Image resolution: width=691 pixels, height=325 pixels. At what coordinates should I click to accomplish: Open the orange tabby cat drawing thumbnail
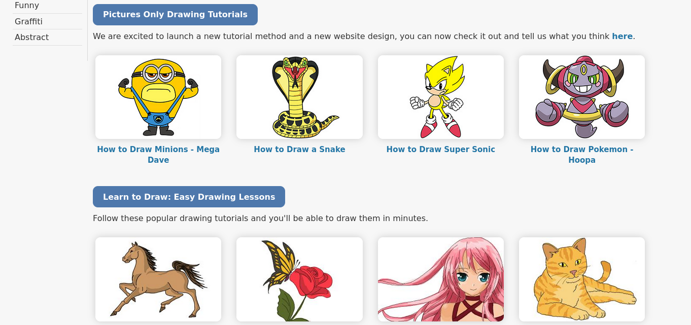pyautogui.click(x=582, y=279)
